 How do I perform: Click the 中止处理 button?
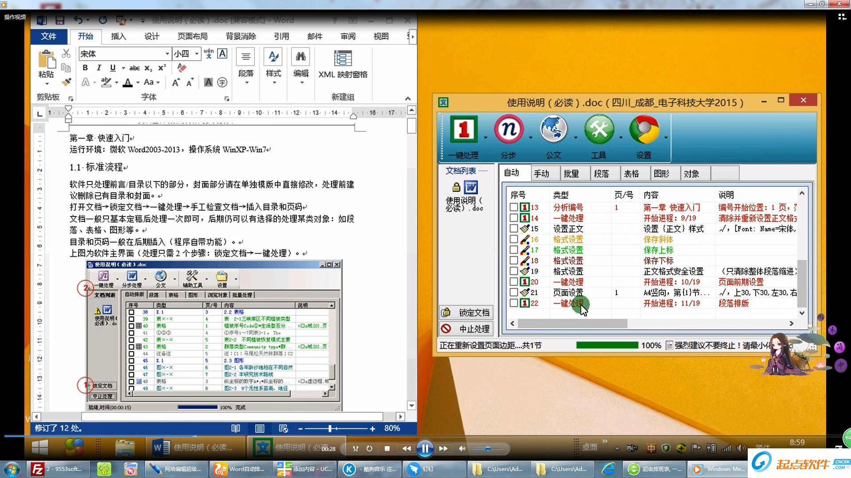[x=466, y=328]
